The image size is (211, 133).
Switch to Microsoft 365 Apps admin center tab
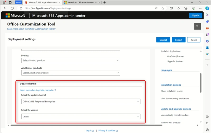click(x=43, y=2)
